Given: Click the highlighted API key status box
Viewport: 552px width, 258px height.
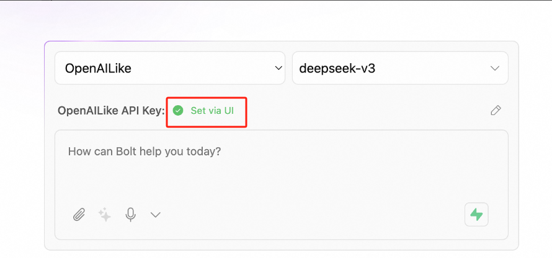Looking at the screenshot, I should [207, 113].
